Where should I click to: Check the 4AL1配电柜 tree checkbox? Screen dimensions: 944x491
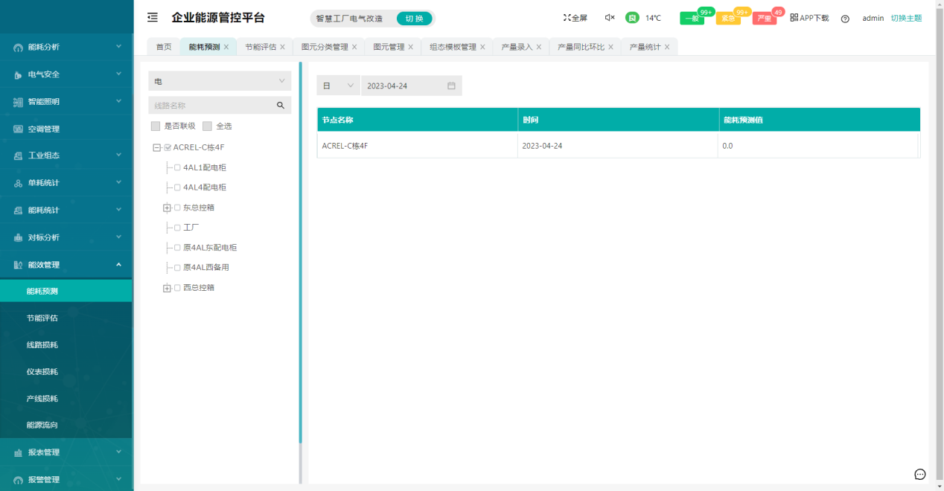coord(177,167)
